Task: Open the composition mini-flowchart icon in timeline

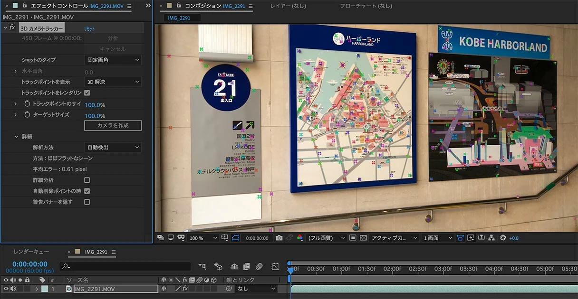Action: pos(202,267)
